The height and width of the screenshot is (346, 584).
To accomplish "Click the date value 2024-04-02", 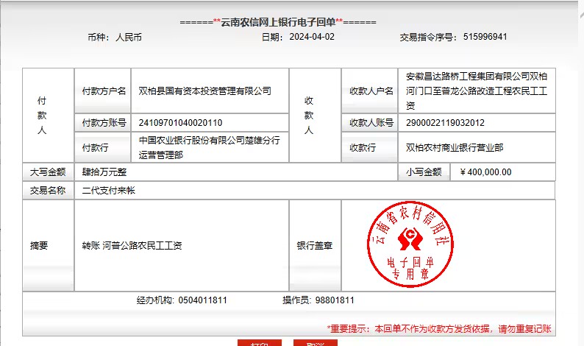I will [x=311, y=36].
